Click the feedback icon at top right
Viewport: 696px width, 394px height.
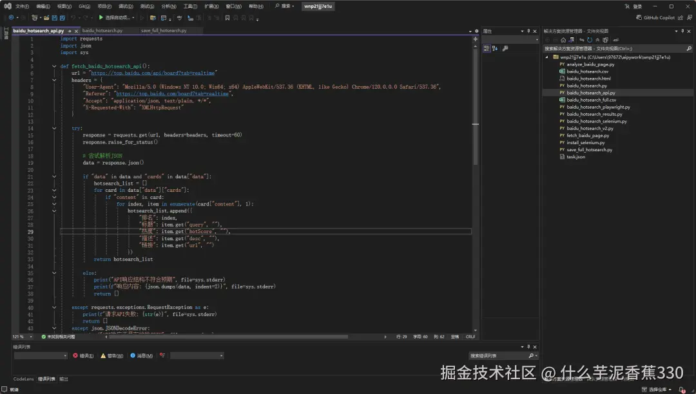(690, 18)
